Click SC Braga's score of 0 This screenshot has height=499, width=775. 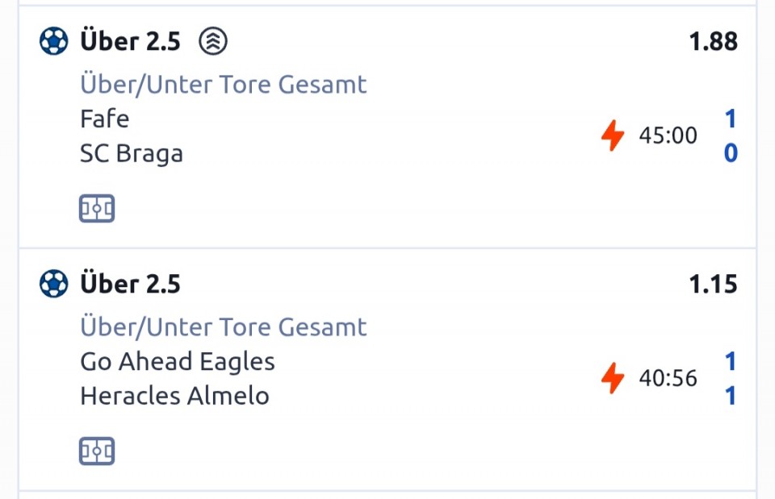coord(731,153)
